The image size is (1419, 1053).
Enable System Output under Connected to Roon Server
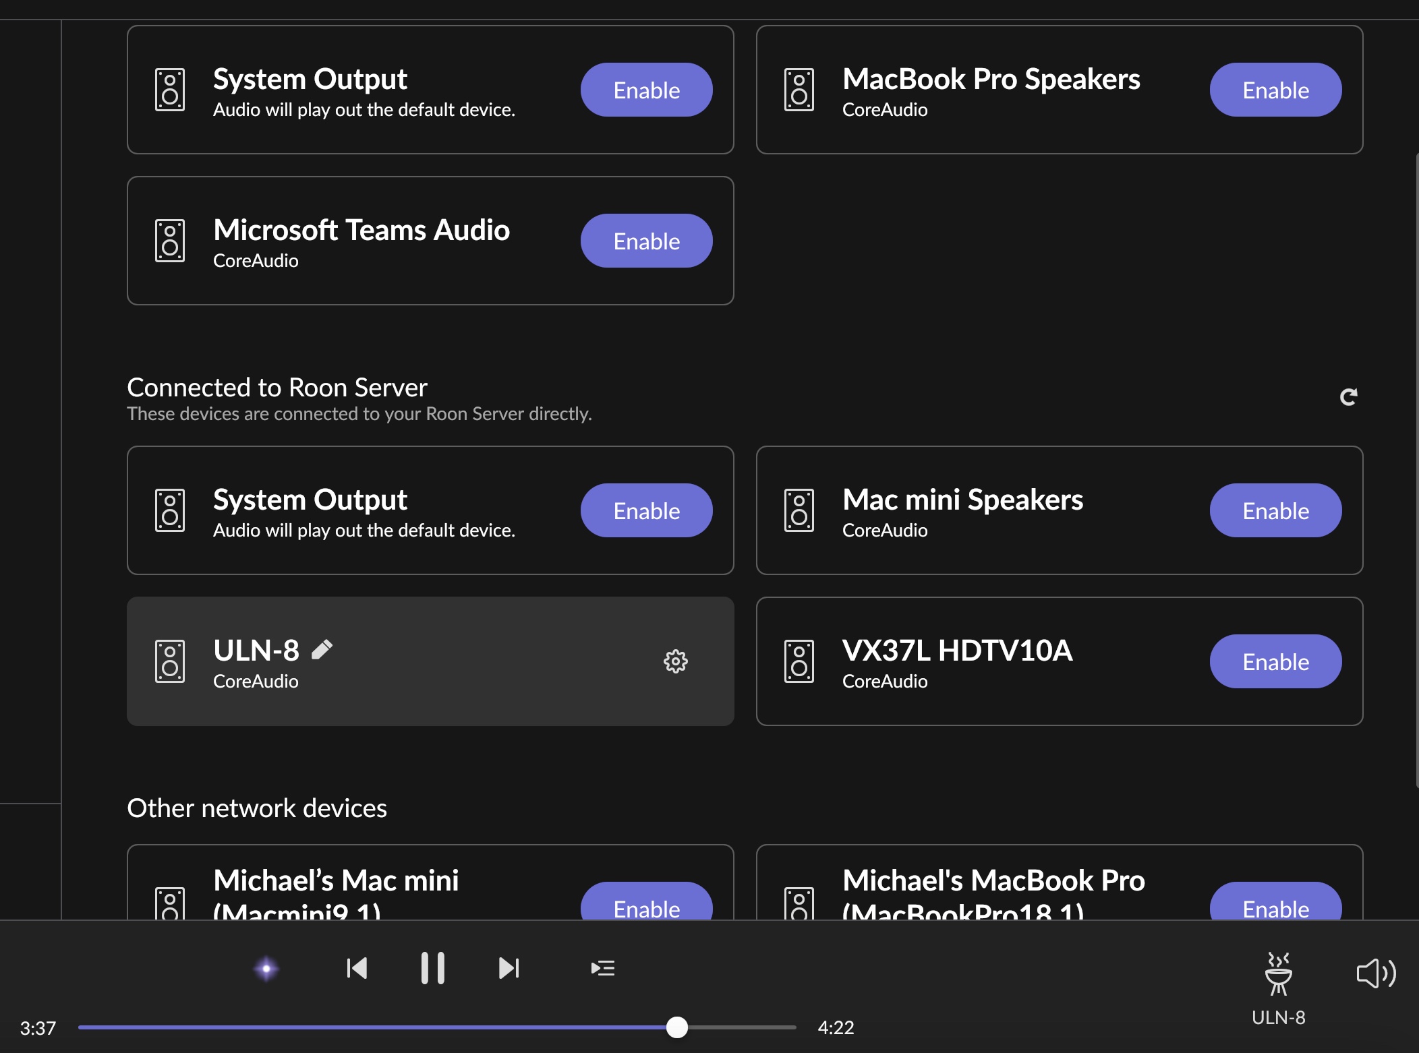tap(645, 510)
